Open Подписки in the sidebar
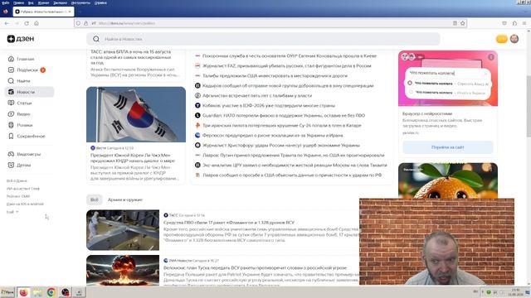The image size is (531, 298). tap(27, 70)
